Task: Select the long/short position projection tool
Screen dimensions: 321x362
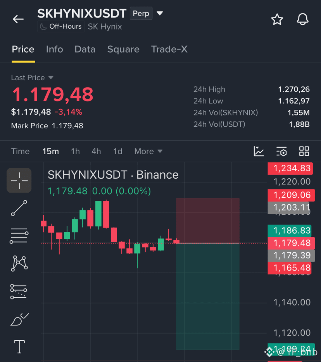Action: pos(19,291)
